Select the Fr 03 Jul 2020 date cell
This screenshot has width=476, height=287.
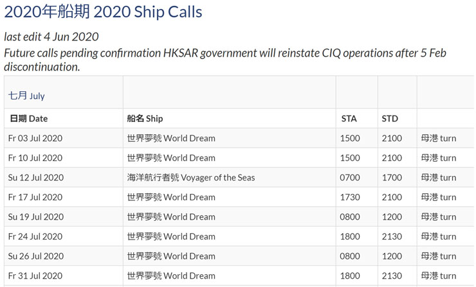tap(35, 138)
